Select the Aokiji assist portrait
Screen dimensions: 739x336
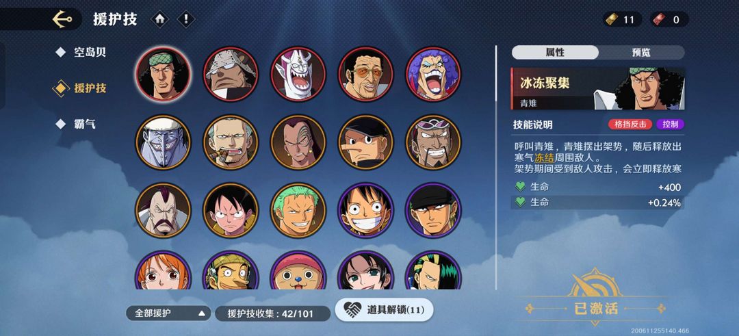pos(163,74)
